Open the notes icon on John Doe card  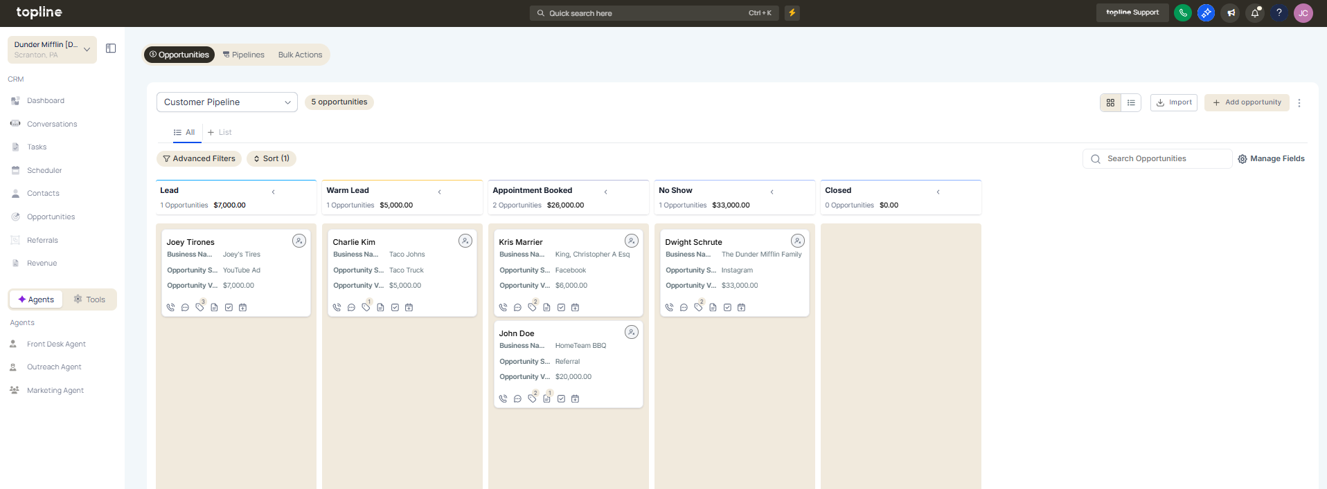click(547, 398)
